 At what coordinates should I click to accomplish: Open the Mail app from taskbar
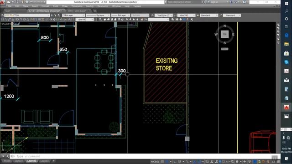(287, 80)
